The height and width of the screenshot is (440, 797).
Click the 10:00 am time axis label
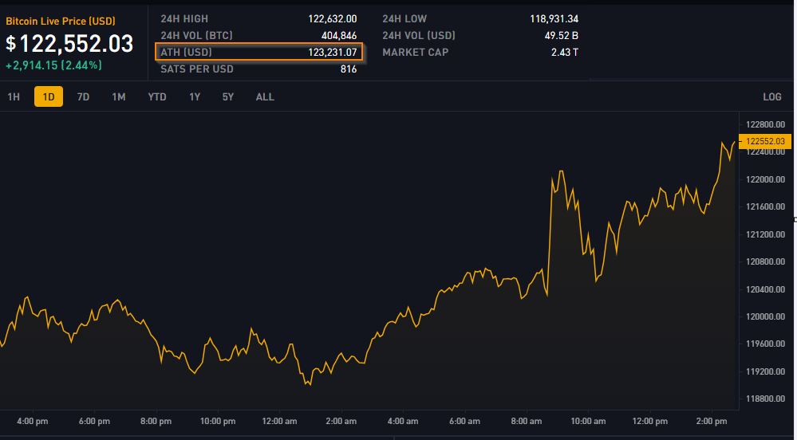[588, 421]
